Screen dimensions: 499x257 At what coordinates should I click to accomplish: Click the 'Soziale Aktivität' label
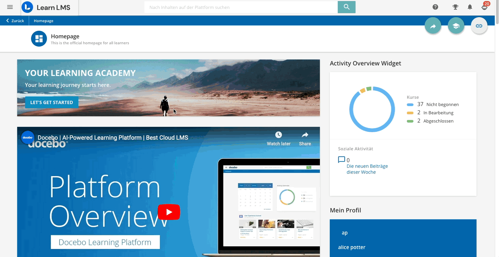[x=356, y=149]
